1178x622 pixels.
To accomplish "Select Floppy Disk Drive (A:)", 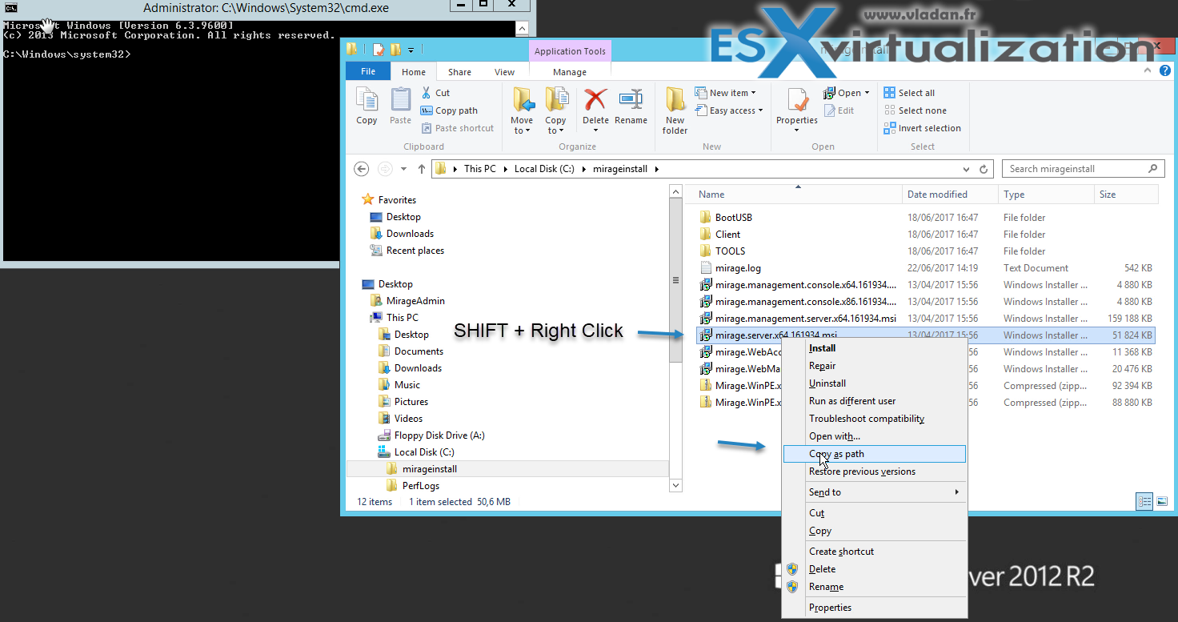I will point(431,435).
